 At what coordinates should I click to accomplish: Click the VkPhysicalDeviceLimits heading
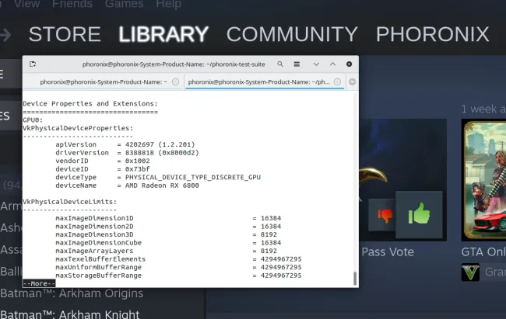70,202
